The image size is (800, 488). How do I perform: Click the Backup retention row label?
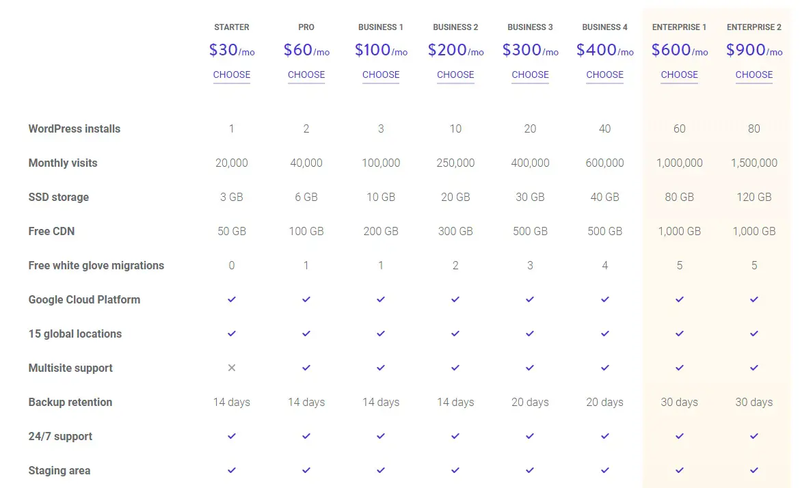pyautogui.click(x=70, y=402)
